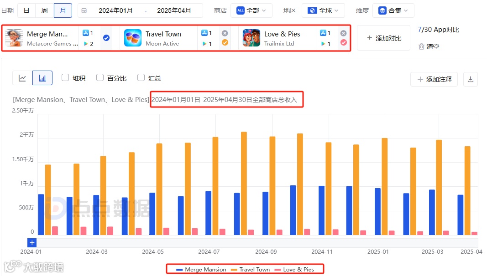Click the trash icon next to 清空
The width and height of the screenshot is (487, 276).
421,46
